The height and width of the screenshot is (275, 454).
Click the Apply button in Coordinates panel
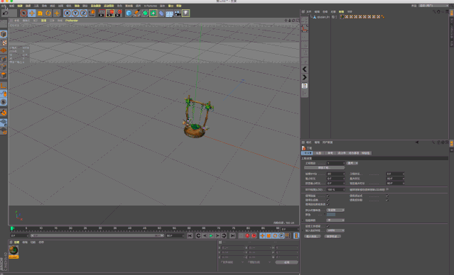coord(286,262)
